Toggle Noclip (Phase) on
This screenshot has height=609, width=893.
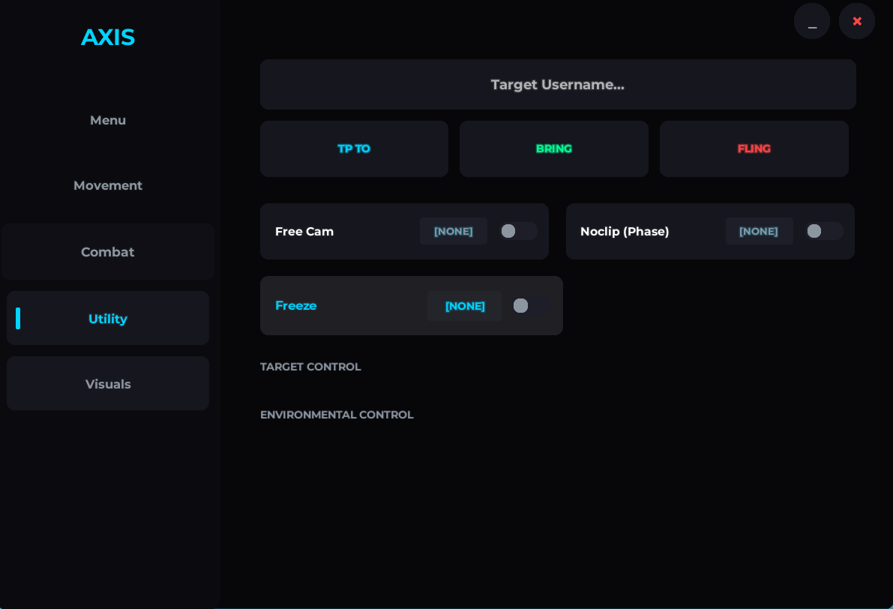[824, 231]
